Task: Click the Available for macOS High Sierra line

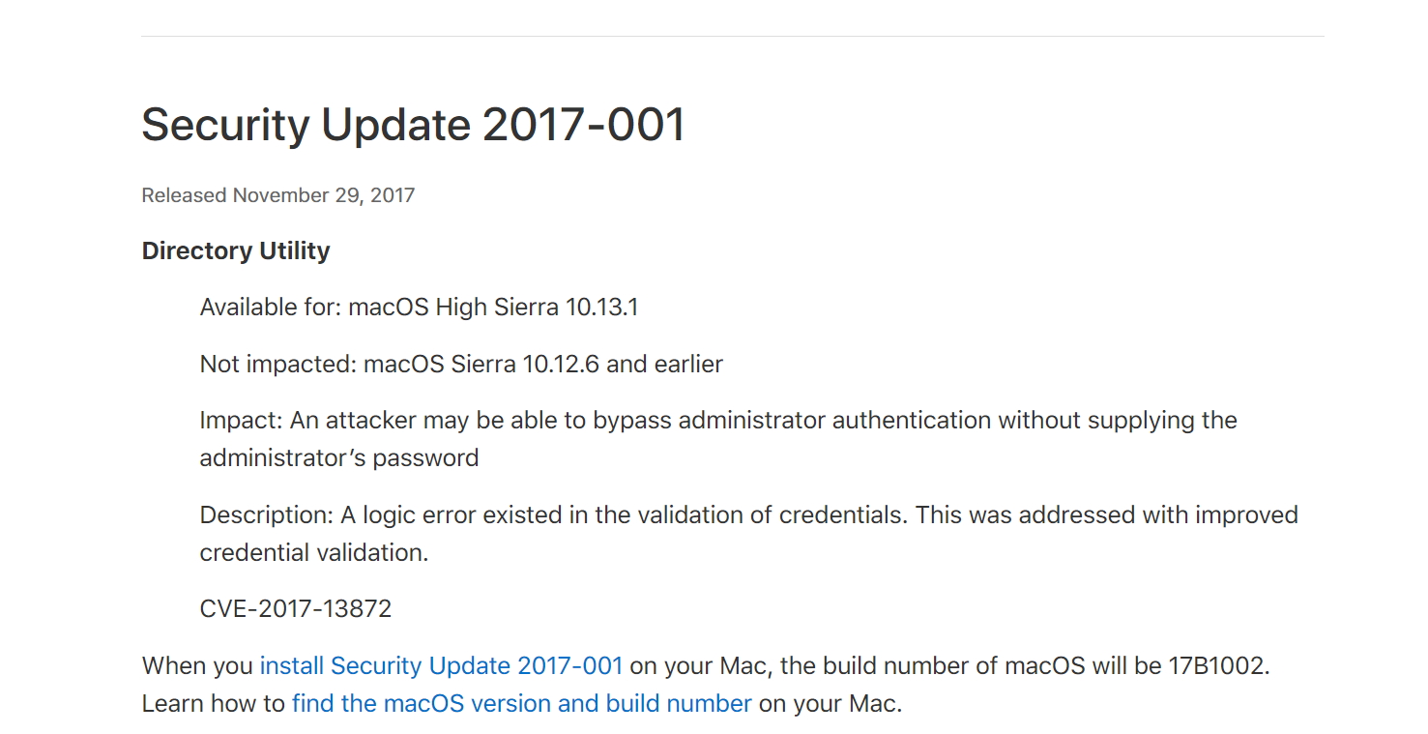Action: pyautogui.click(x=418, y=308)
